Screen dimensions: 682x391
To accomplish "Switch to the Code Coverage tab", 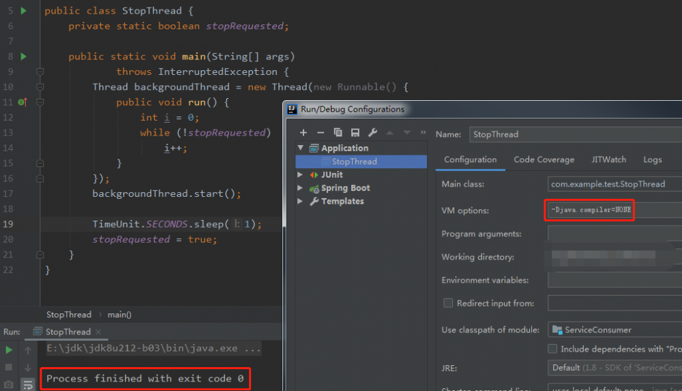I will coord(544,159).
